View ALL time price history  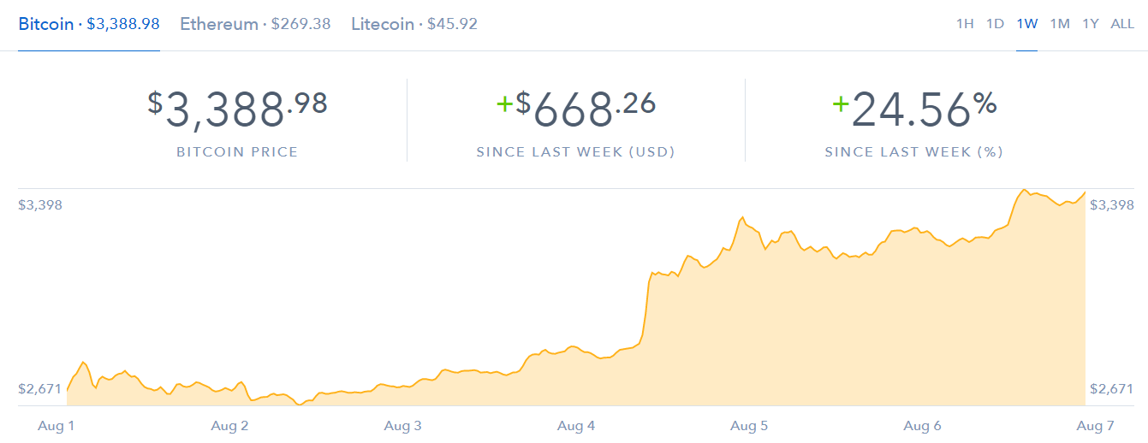click(1122, 24)
